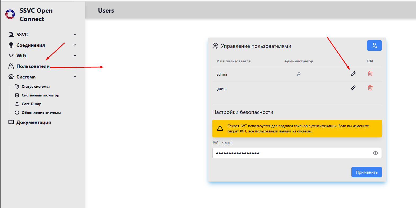Delete the guest user via trash icon
416x208 pixels.
(x=370, y=88)
